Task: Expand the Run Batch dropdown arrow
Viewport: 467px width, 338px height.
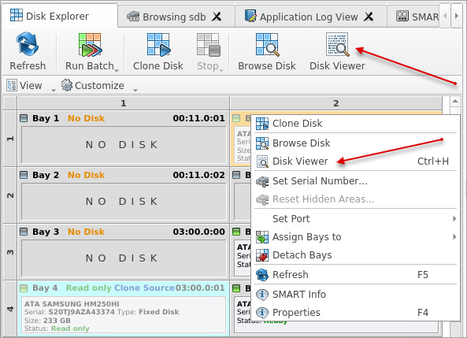Action: coord(117,70)
